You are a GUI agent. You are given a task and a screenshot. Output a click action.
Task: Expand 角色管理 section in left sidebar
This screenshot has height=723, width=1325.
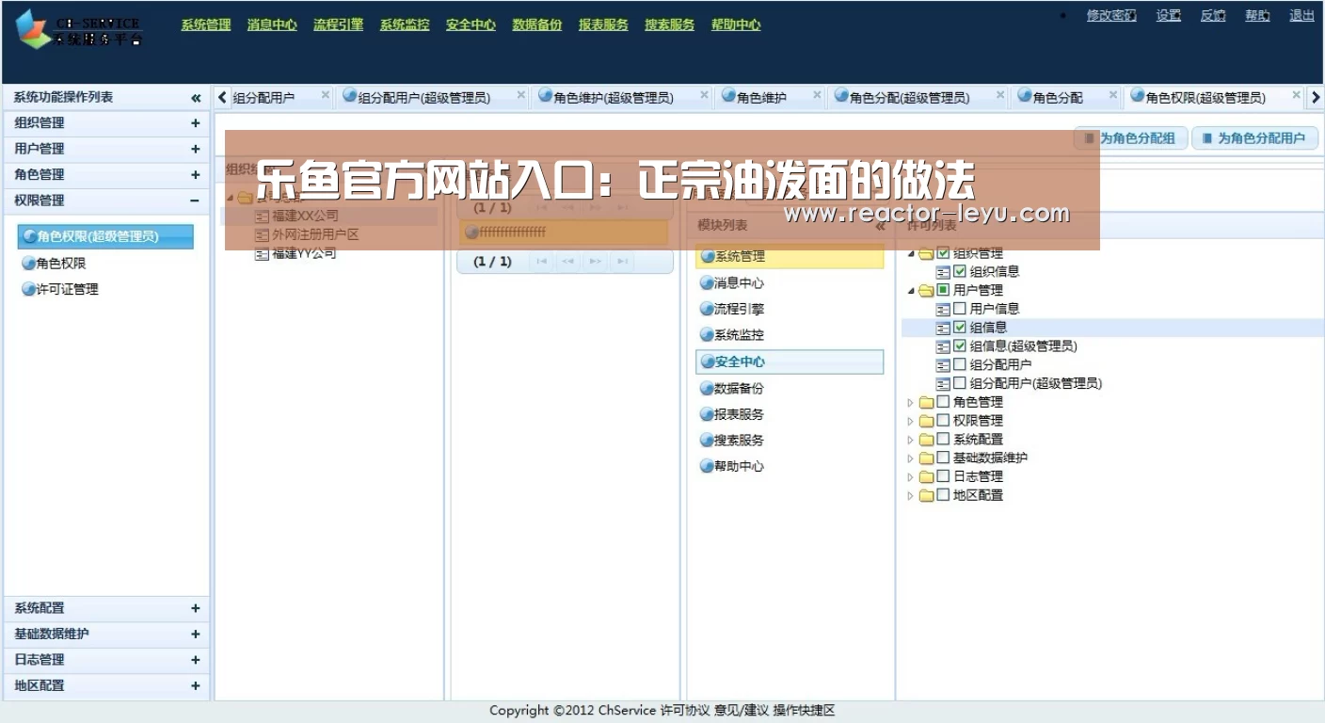[195, 175]
